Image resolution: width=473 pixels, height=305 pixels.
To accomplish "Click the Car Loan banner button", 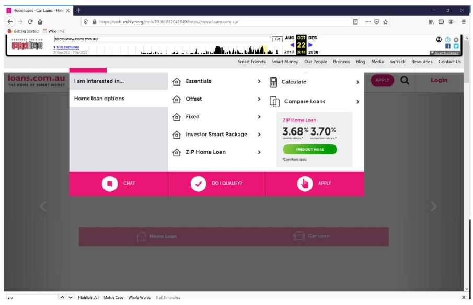I will [x=312, y=236].
